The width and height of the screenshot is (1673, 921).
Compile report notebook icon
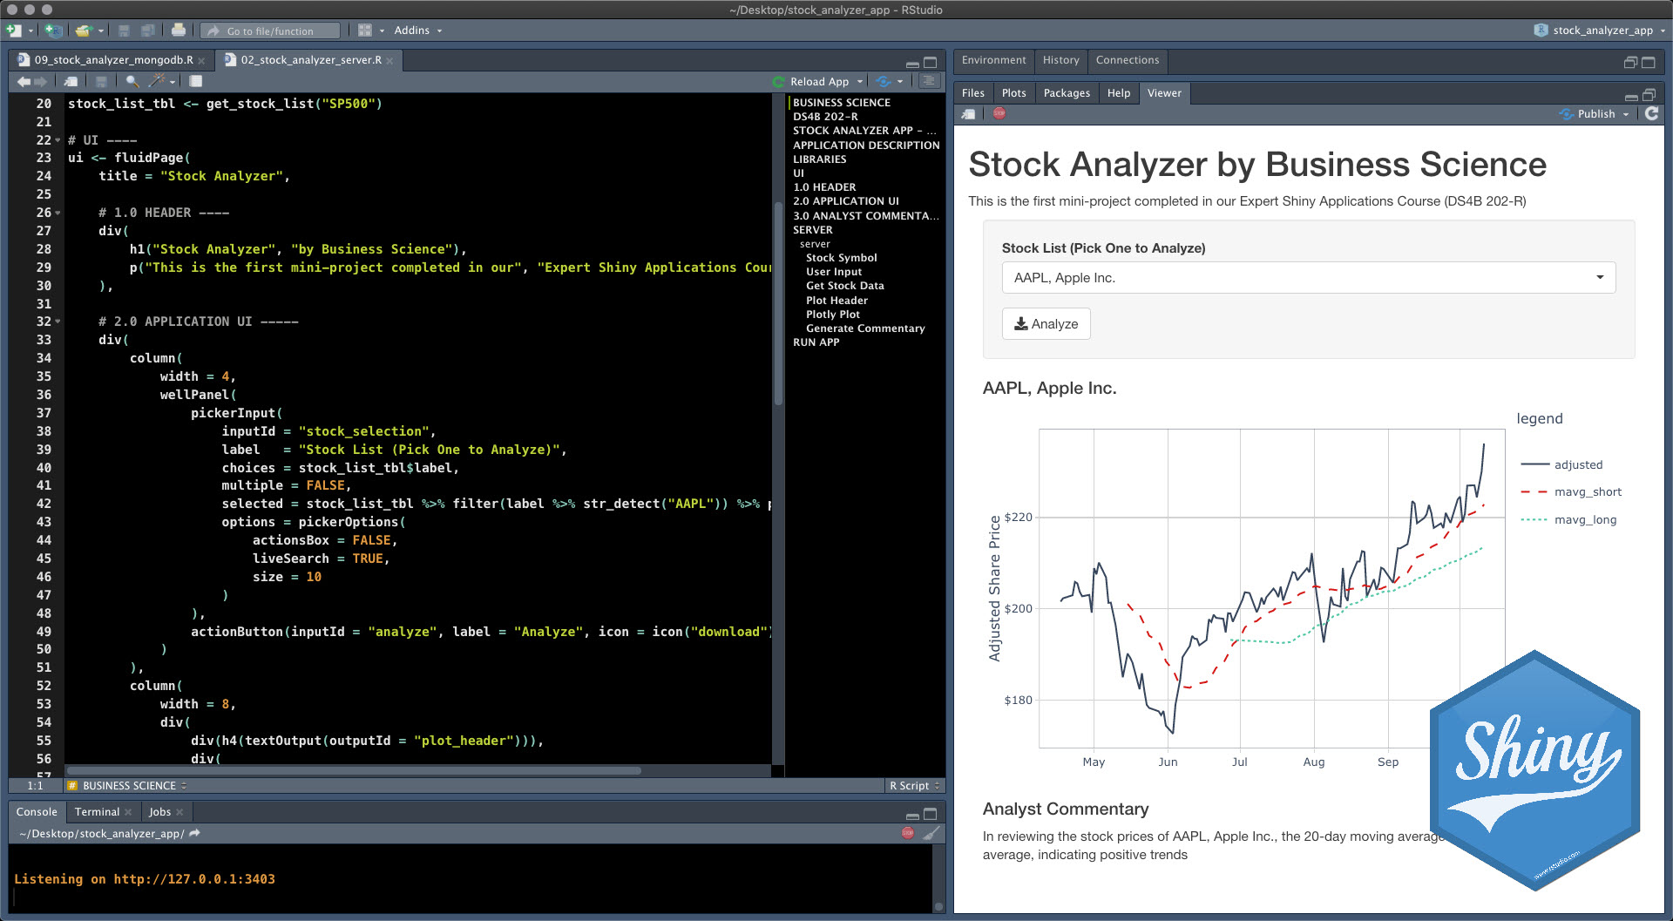tap(196, 81)
